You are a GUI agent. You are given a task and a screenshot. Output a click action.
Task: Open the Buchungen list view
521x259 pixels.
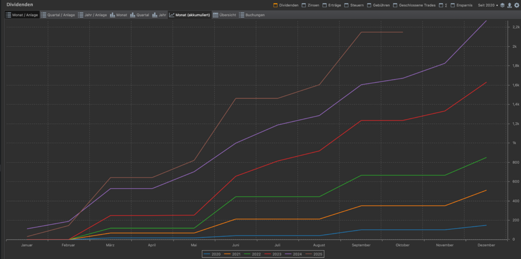pyautogui.click(x=252, y=15)
